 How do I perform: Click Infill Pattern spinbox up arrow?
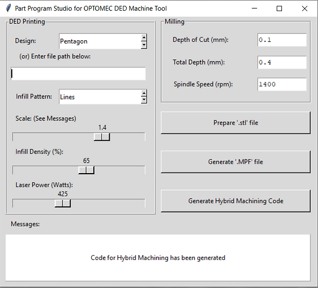[144, 93]
